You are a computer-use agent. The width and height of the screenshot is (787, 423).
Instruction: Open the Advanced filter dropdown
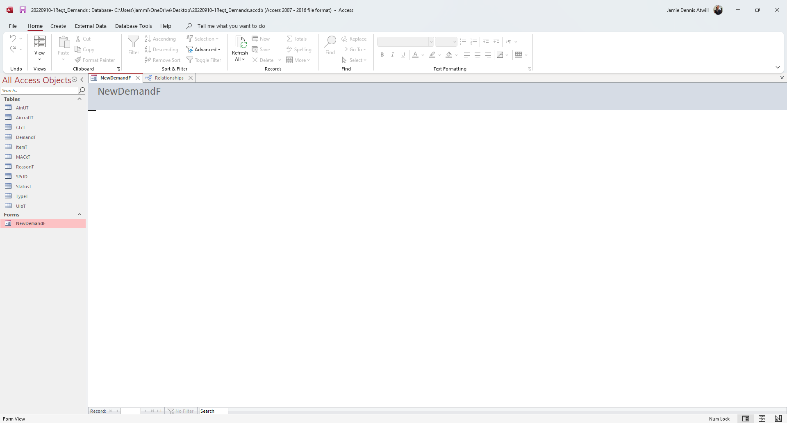coord(204,50)
